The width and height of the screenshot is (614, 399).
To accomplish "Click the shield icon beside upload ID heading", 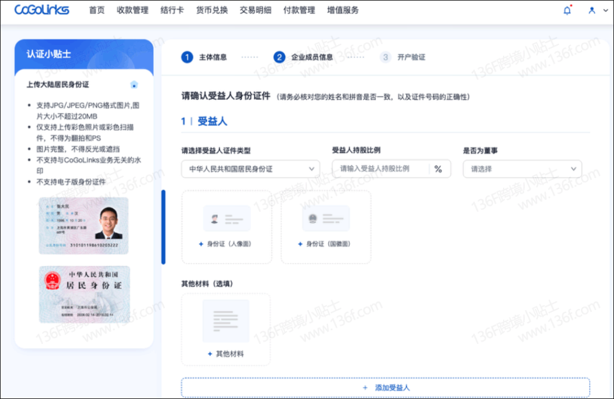I will click(134, 85).
